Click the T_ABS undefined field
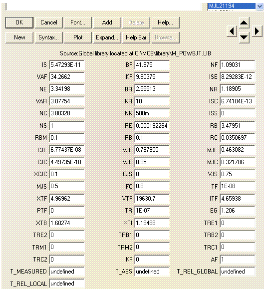Viewport: 265px width, 289px height. [x=152, y=272]
